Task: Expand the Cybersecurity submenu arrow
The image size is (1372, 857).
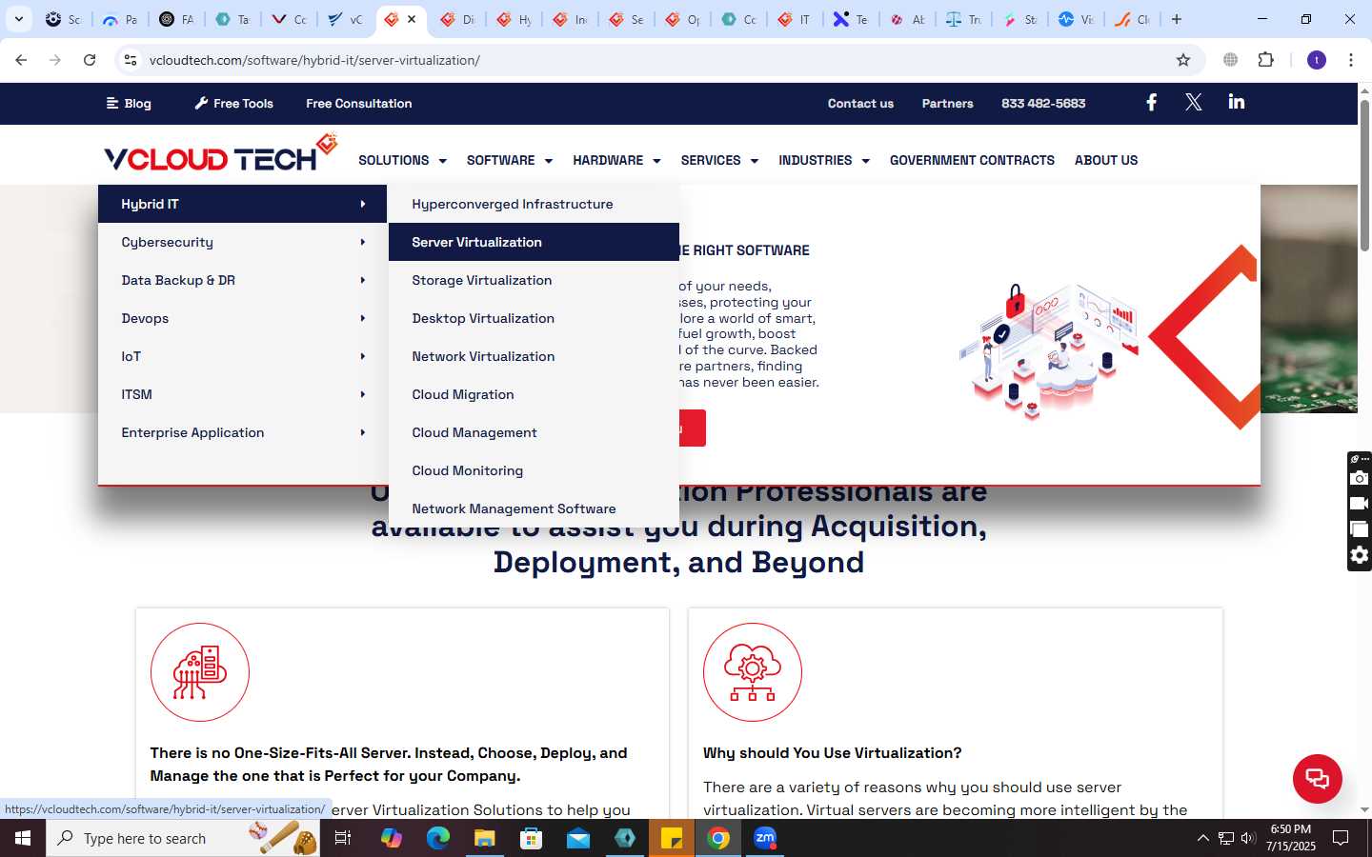Action: 363,242
